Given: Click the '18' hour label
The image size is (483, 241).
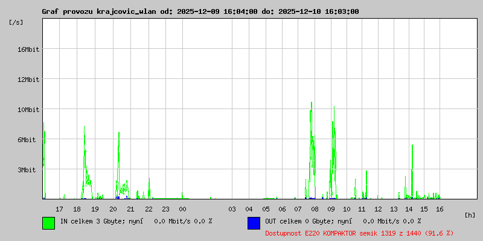Looking at the screenshot, I should pos(77,209).
